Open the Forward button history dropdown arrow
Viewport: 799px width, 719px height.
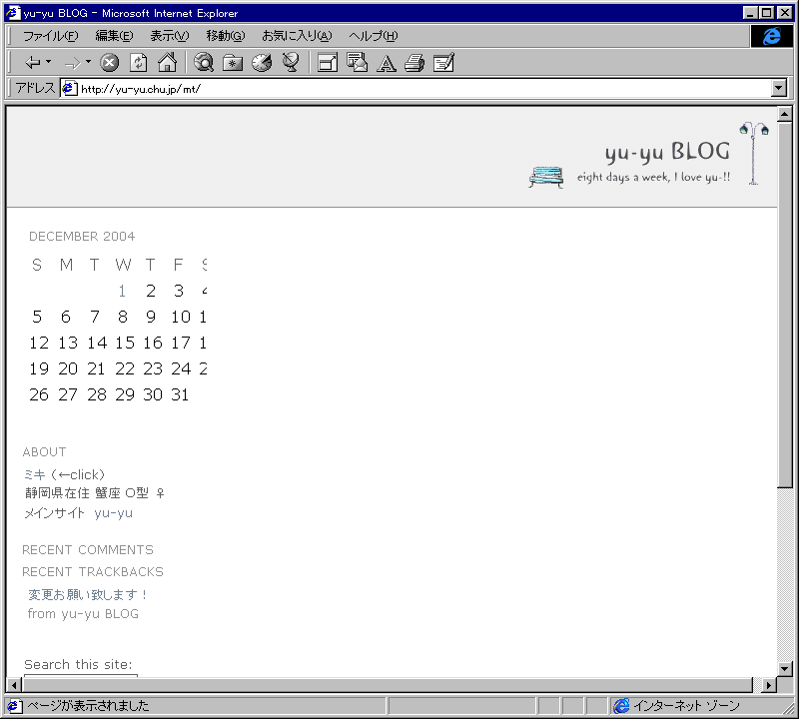88,62
